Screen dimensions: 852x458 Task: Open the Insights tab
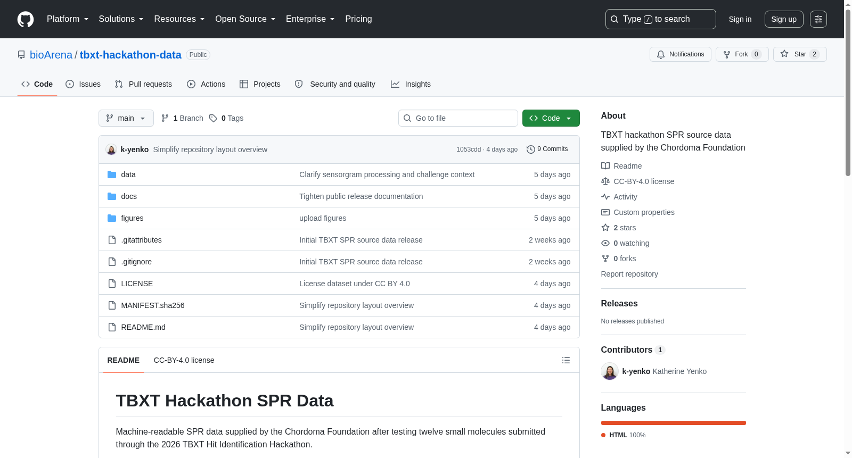(411, 84)
